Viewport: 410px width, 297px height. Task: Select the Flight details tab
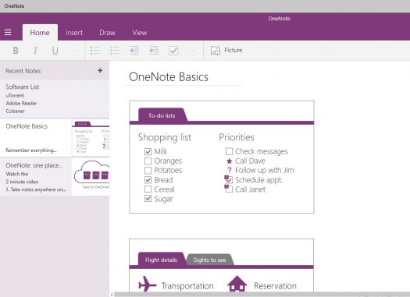click(161, 260)
